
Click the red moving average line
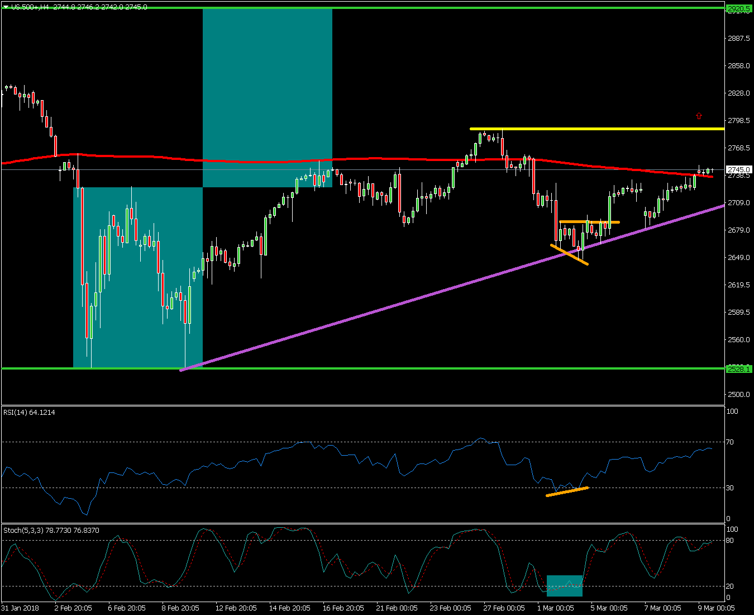268,161
